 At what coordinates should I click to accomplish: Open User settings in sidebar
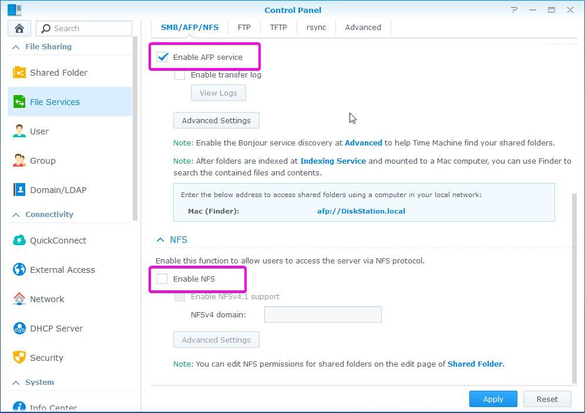tap(70, 131)
